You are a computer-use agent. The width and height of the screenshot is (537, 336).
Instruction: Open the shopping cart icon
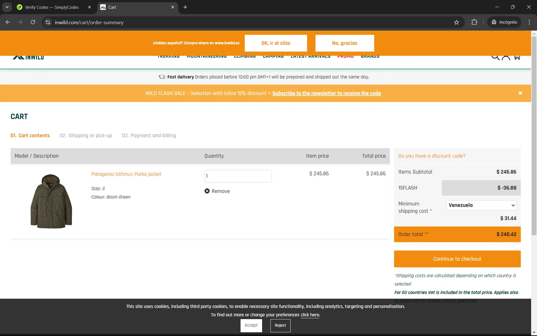(517, 57)
